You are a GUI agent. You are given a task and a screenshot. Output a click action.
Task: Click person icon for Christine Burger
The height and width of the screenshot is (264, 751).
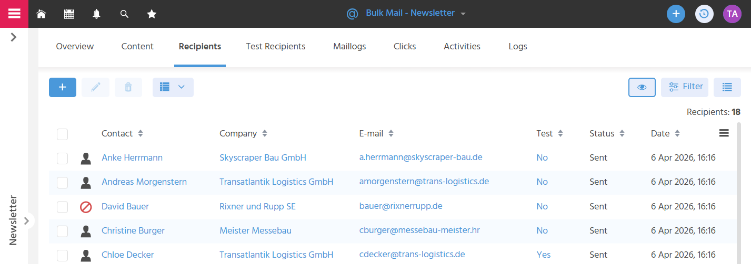86,231
